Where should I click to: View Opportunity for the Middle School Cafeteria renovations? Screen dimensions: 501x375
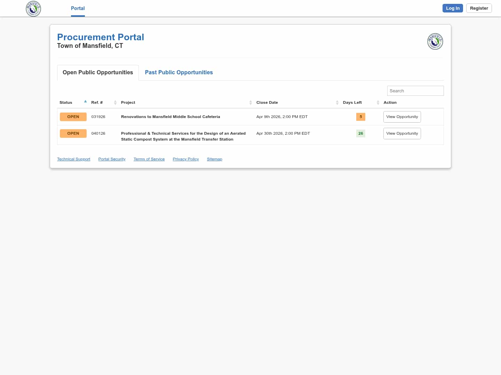click(402, 117)
